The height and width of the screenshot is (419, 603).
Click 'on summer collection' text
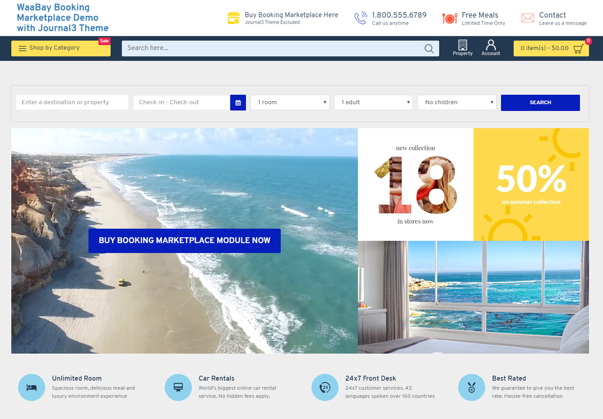pos(531,202)
